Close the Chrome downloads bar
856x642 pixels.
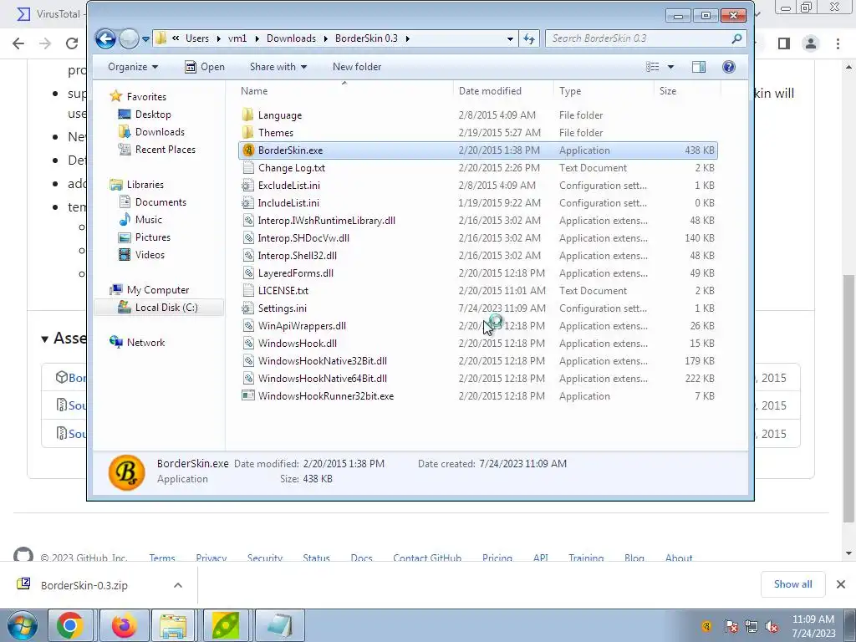841,584
